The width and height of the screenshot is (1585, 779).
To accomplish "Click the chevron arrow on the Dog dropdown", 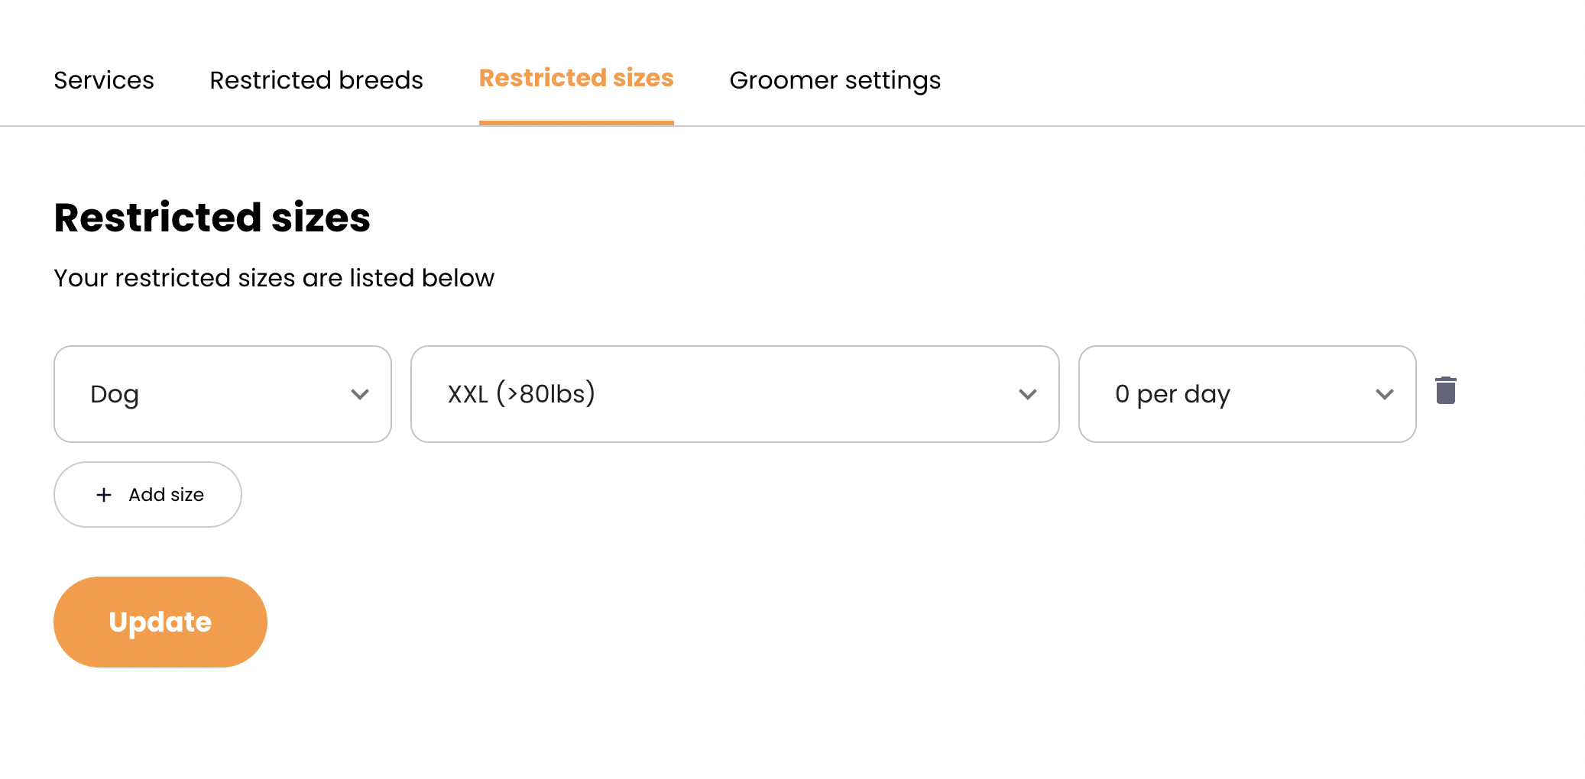I will pos(360,394).
